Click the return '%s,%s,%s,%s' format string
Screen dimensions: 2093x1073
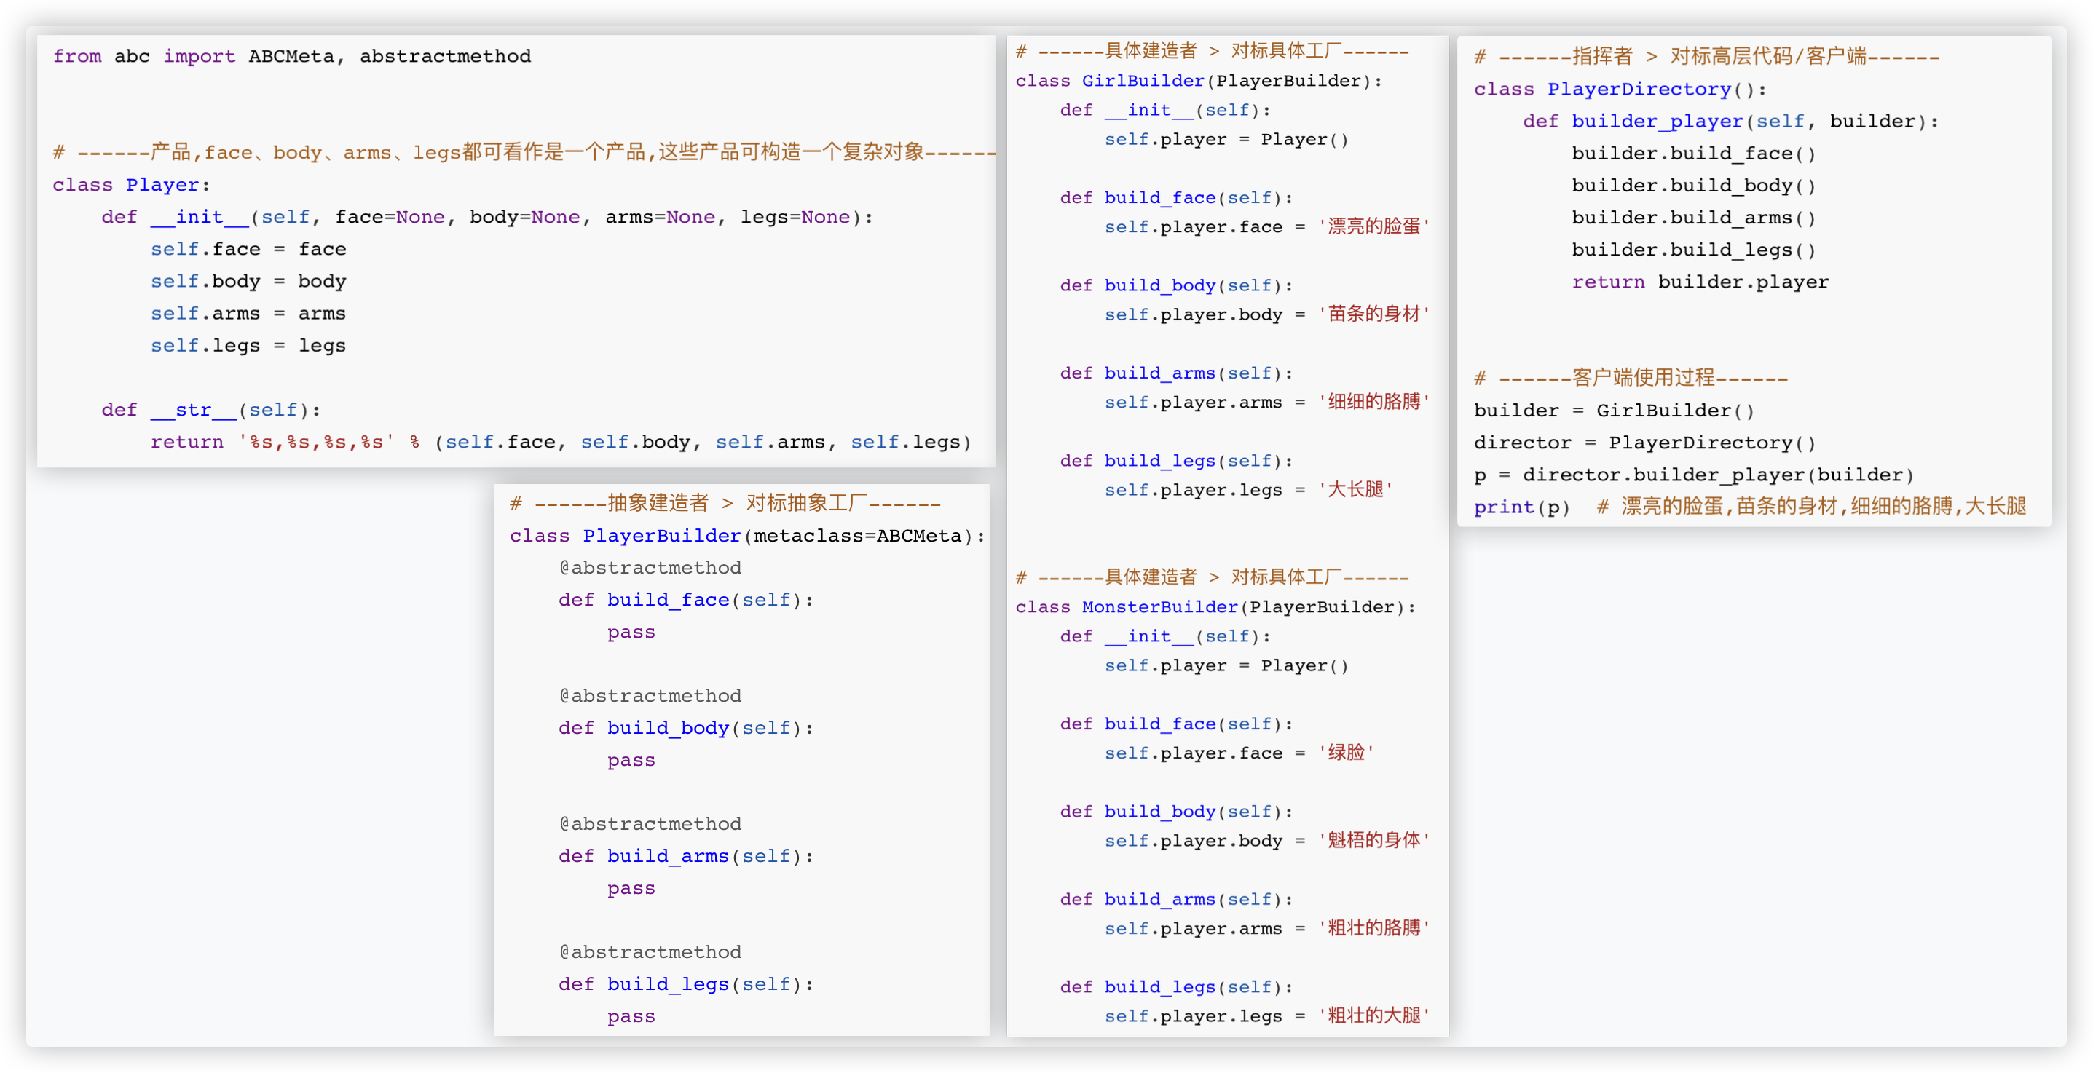pyautogui.click(x=315, y=443)
